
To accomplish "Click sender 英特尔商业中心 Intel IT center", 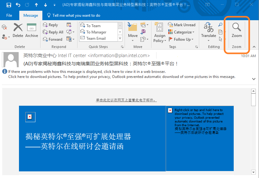I will tap(55, 56).
